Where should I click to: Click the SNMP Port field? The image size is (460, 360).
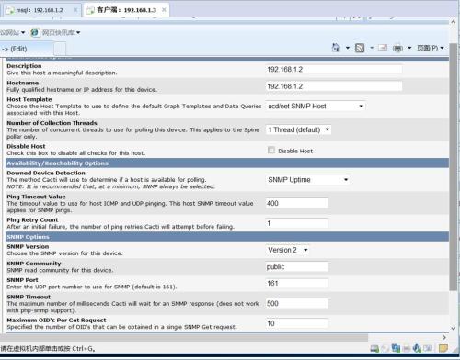[x=297, y=284]
